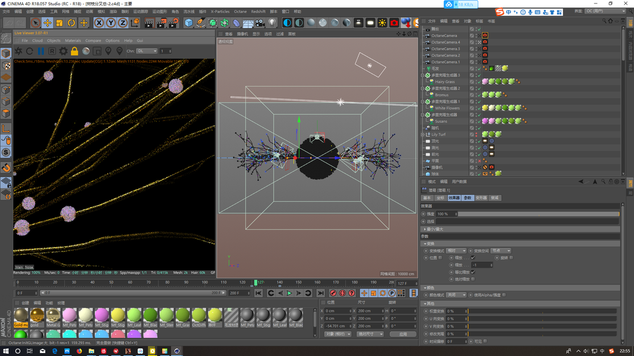Expand the Lily Turf tree node
634x356 pixels.
(422, 135)
